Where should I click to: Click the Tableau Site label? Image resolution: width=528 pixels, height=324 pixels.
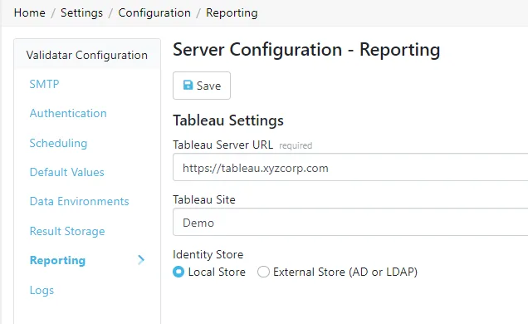[x=204, y=199]
